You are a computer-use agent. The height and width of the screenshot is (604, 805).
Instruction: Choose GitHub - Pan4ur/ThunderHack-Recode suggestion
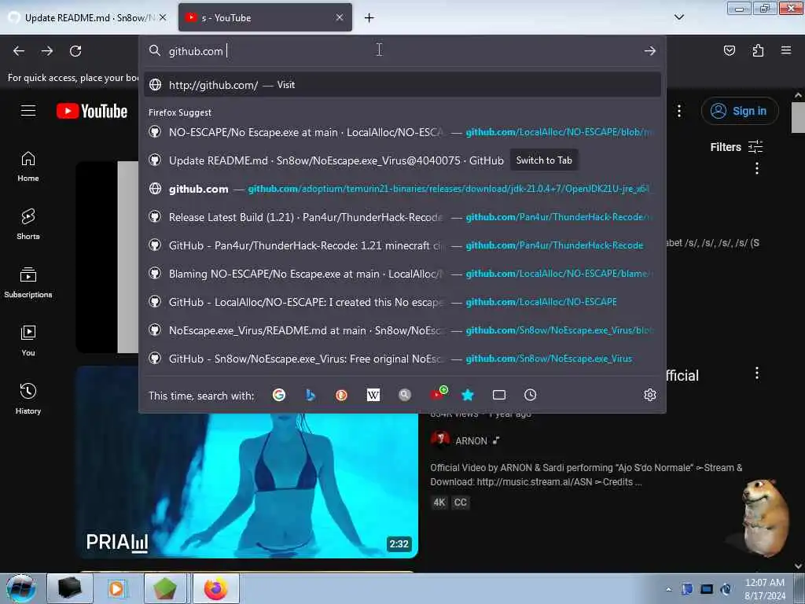(402, 245)
